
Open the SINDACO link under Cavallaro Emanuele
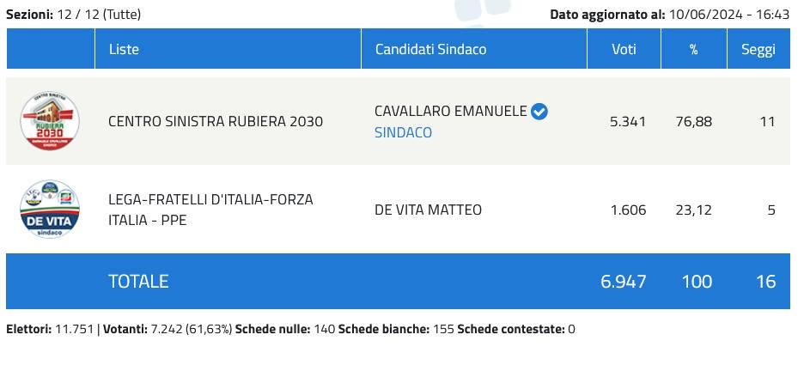click(x=403, y=132)
